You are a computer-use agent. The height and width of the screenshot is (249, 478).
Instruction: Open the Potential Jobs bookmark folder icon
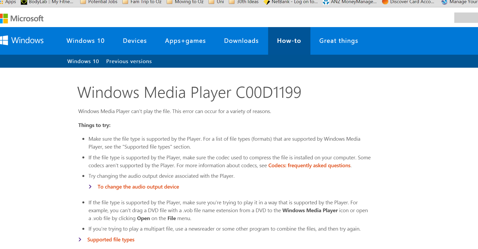[83, 2]
